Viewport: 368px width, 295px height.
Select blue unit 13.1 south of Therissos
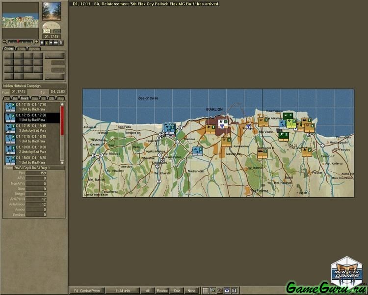[x=198, y=151]
